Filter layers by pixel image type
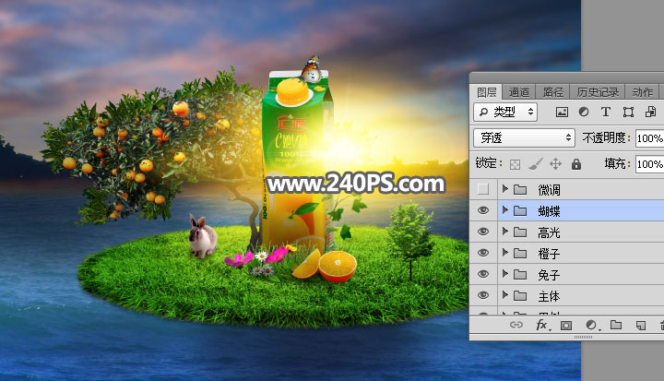 pos(562,112)
